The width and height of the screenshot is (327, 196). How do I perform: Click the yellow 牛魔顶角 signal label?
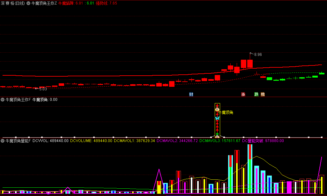point(226,112)
